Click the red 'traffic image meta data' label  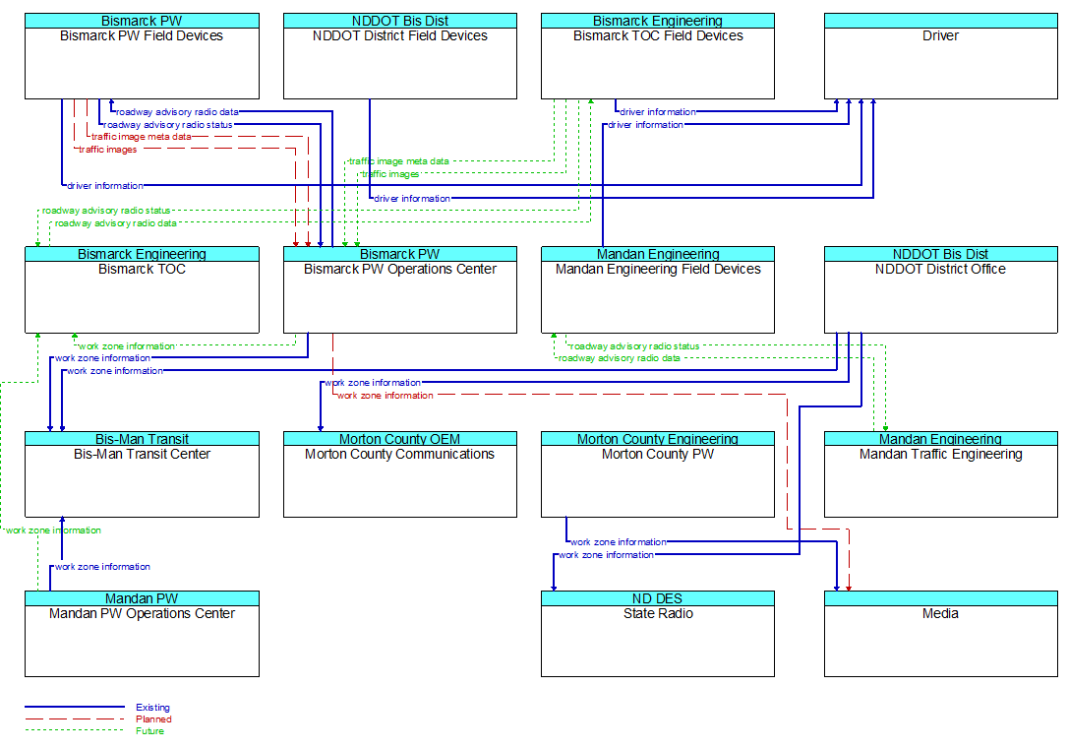(142, 136)
